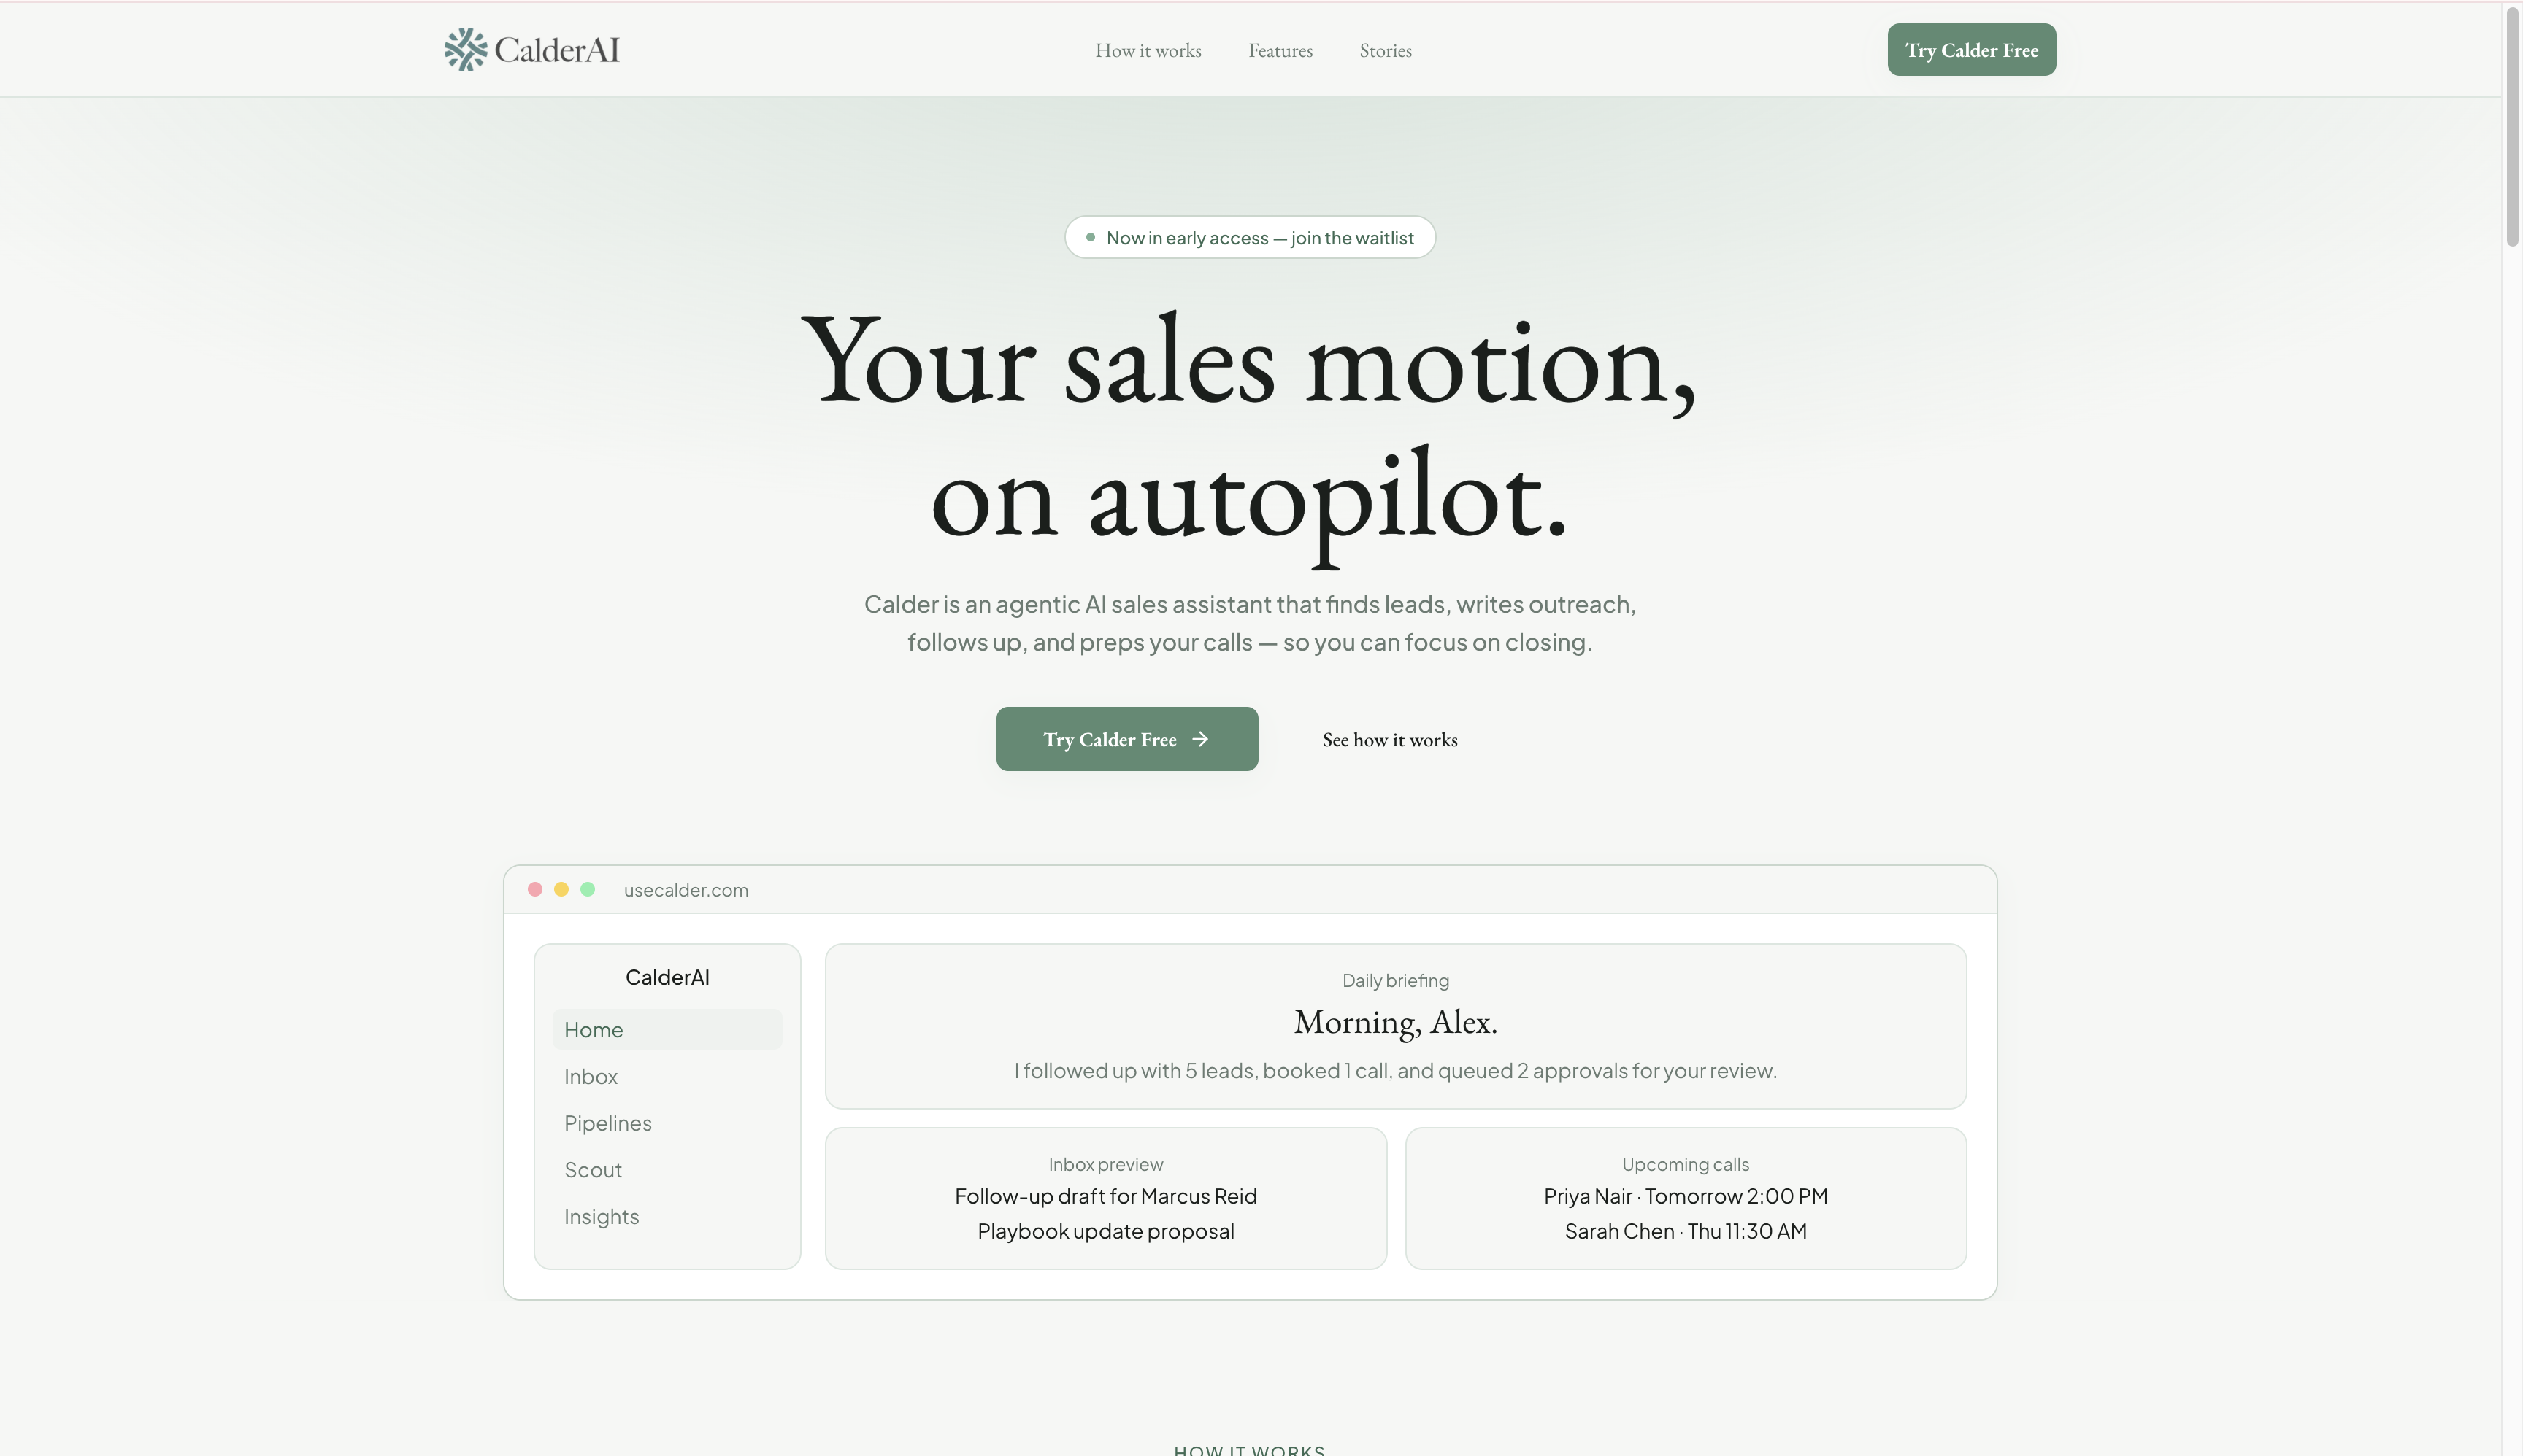
Task: Open the How it works nav link
Action: click(x=1148, y=51)
